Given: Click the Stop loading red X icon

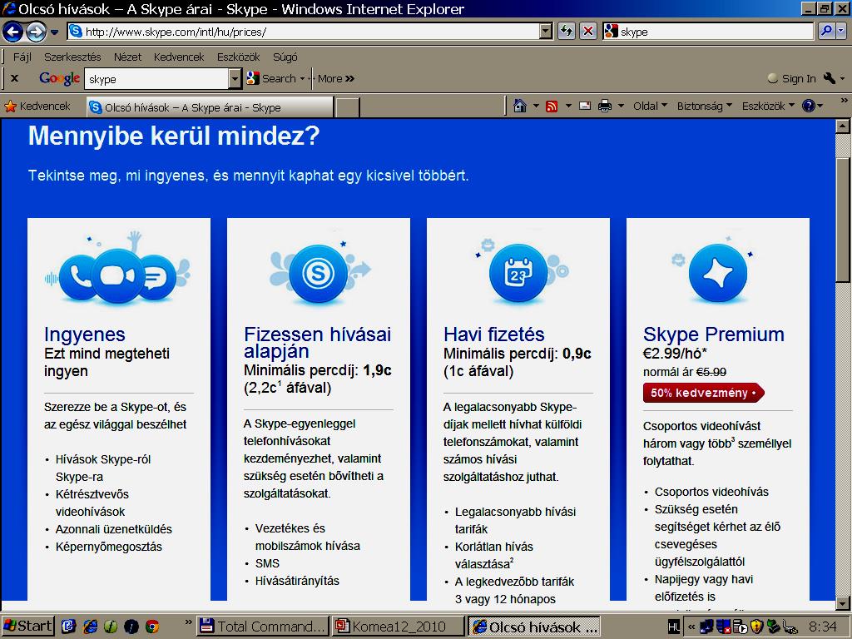Looking at the screenshot, I should [588, 32].
